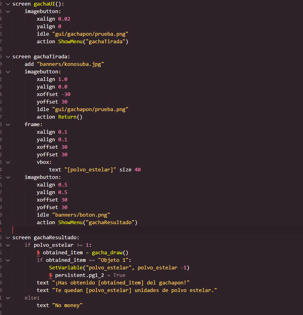Collapse the imagebutton block with xalign 0.5
The width and height of the screenshot is (303, 315).
click(8, 177)
